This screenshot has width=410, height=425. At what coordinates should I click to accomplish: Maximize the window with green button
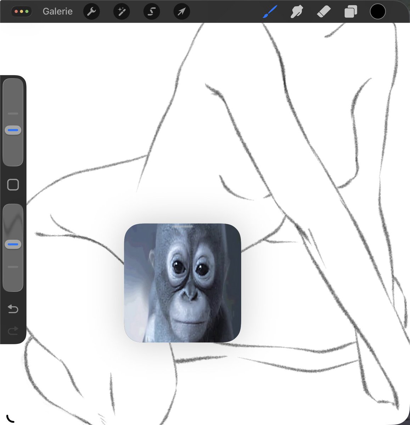(x=27, y=12)
